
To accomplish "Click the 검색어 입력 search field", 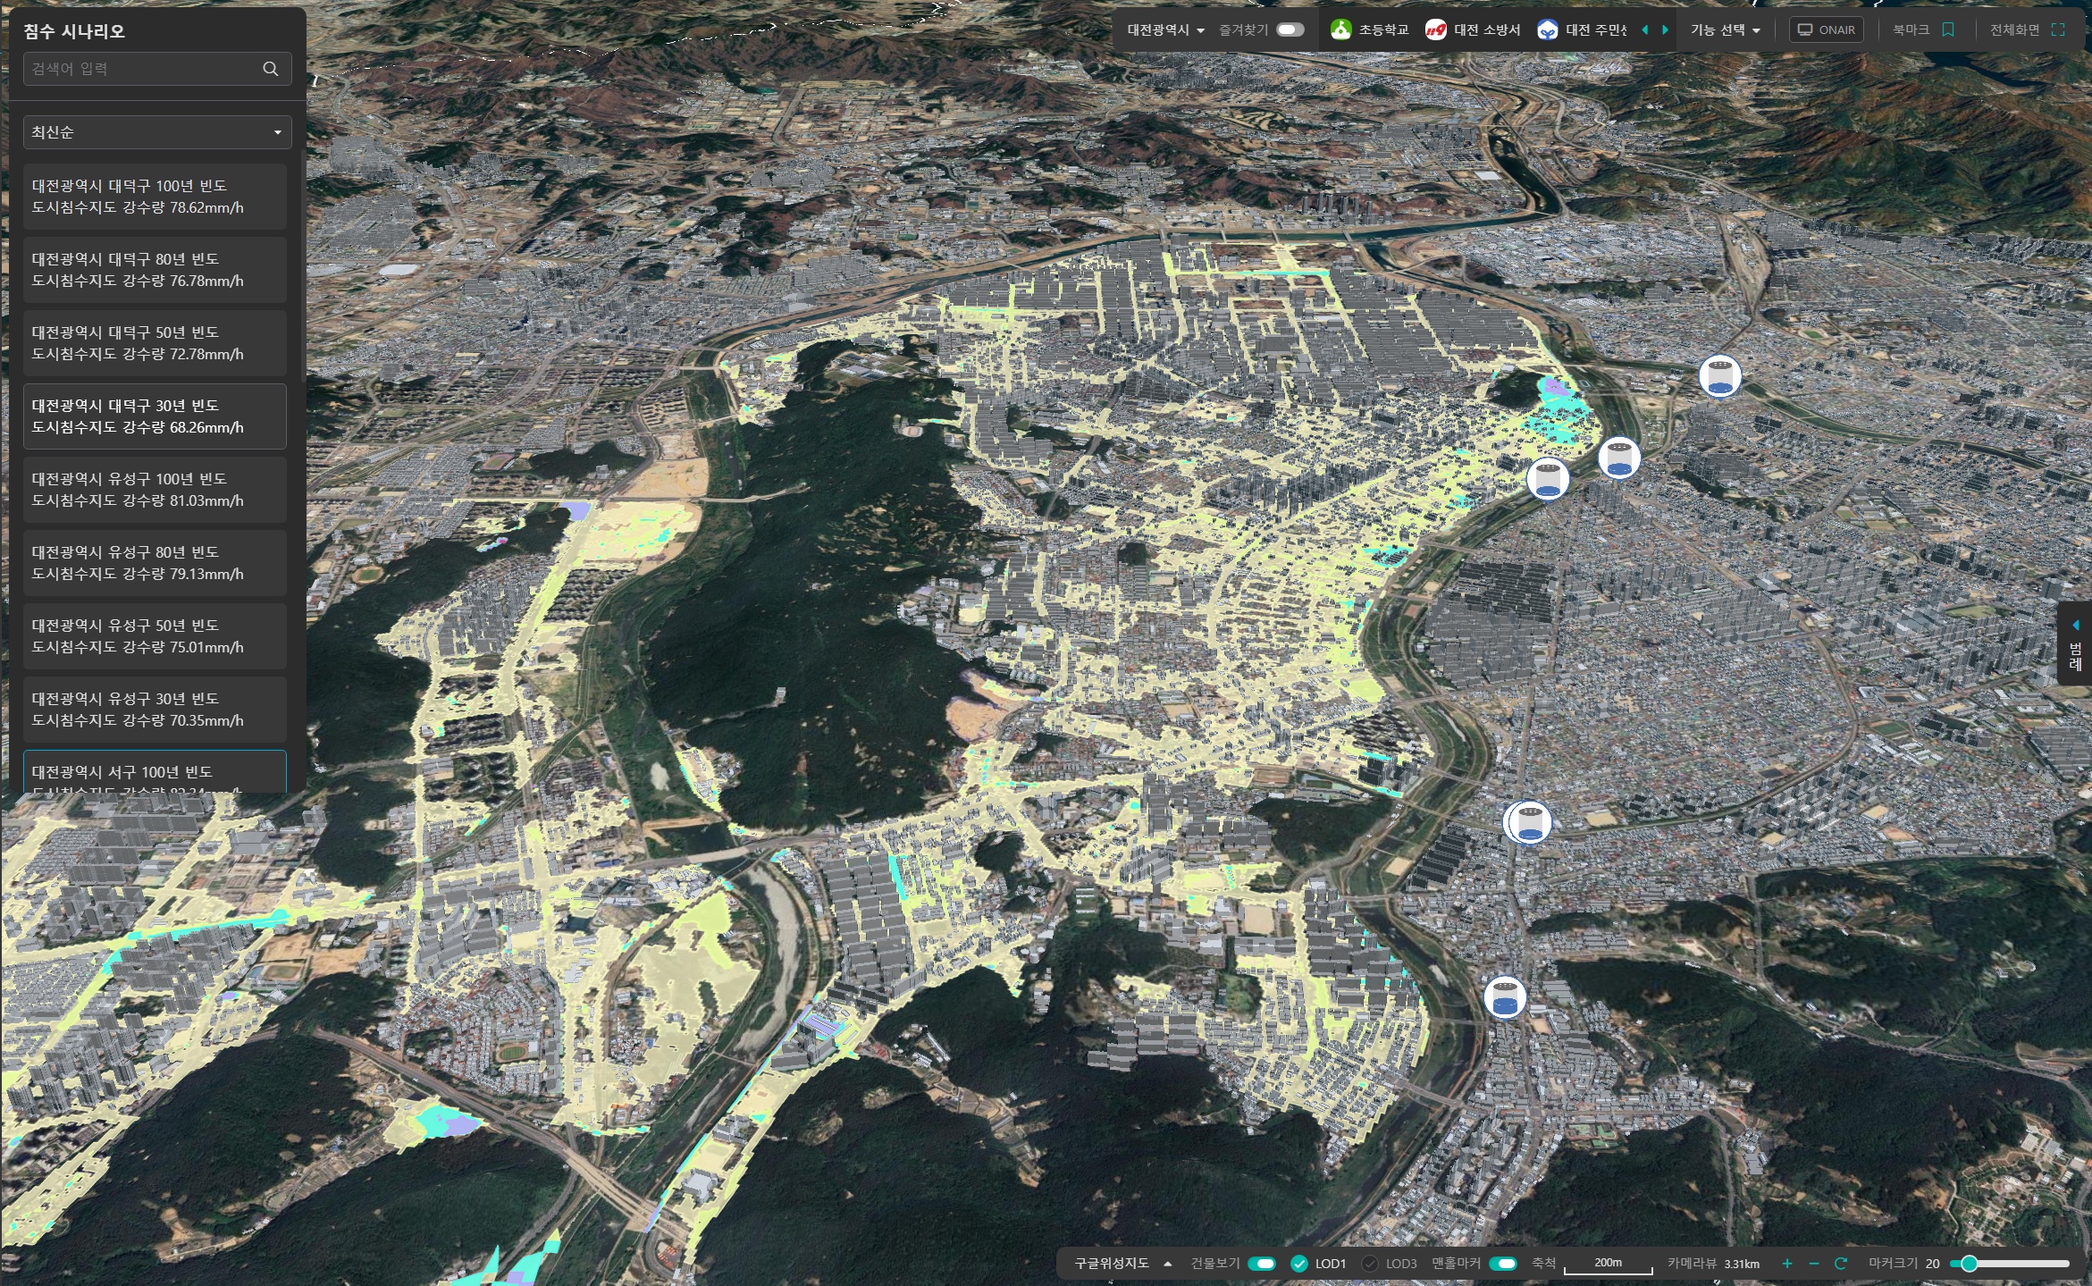I will [157, 69].
